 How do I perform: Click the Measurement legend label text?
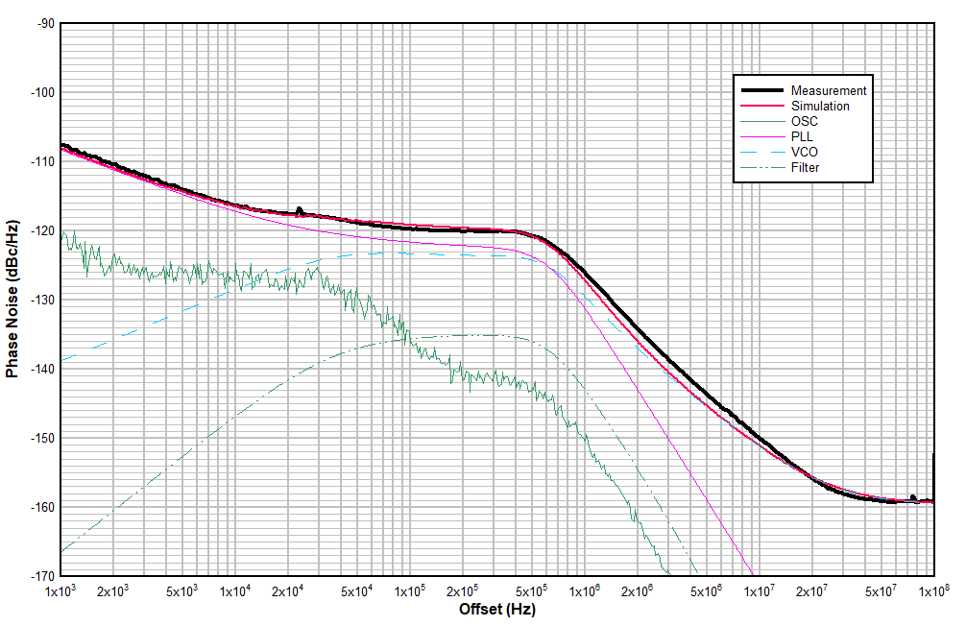[828, 91]
